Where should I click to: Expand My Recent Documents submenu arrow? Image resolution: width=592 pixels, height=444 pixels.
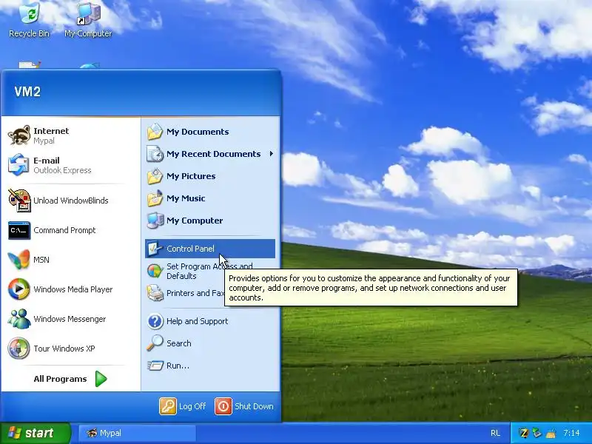(x=272, y=154)
